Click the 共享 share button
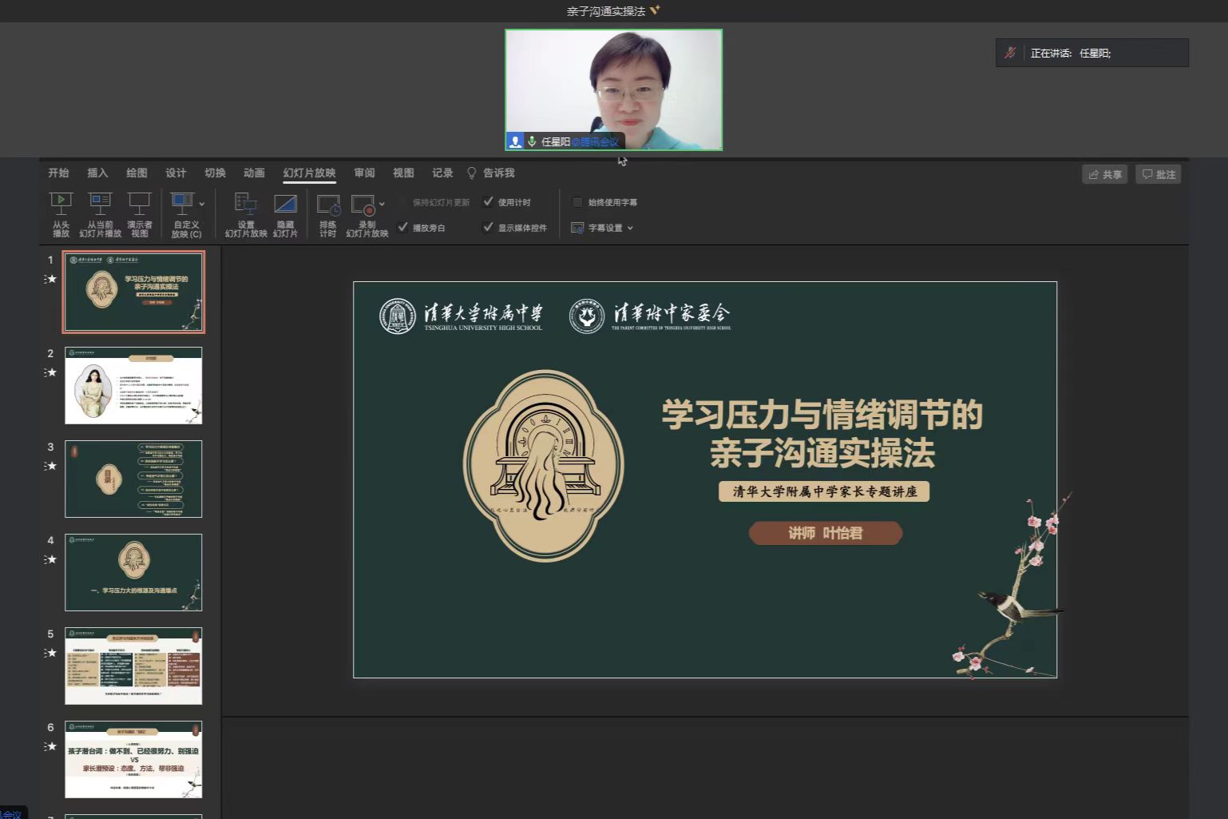1228x819 pixels. (x=1104, y=174)
